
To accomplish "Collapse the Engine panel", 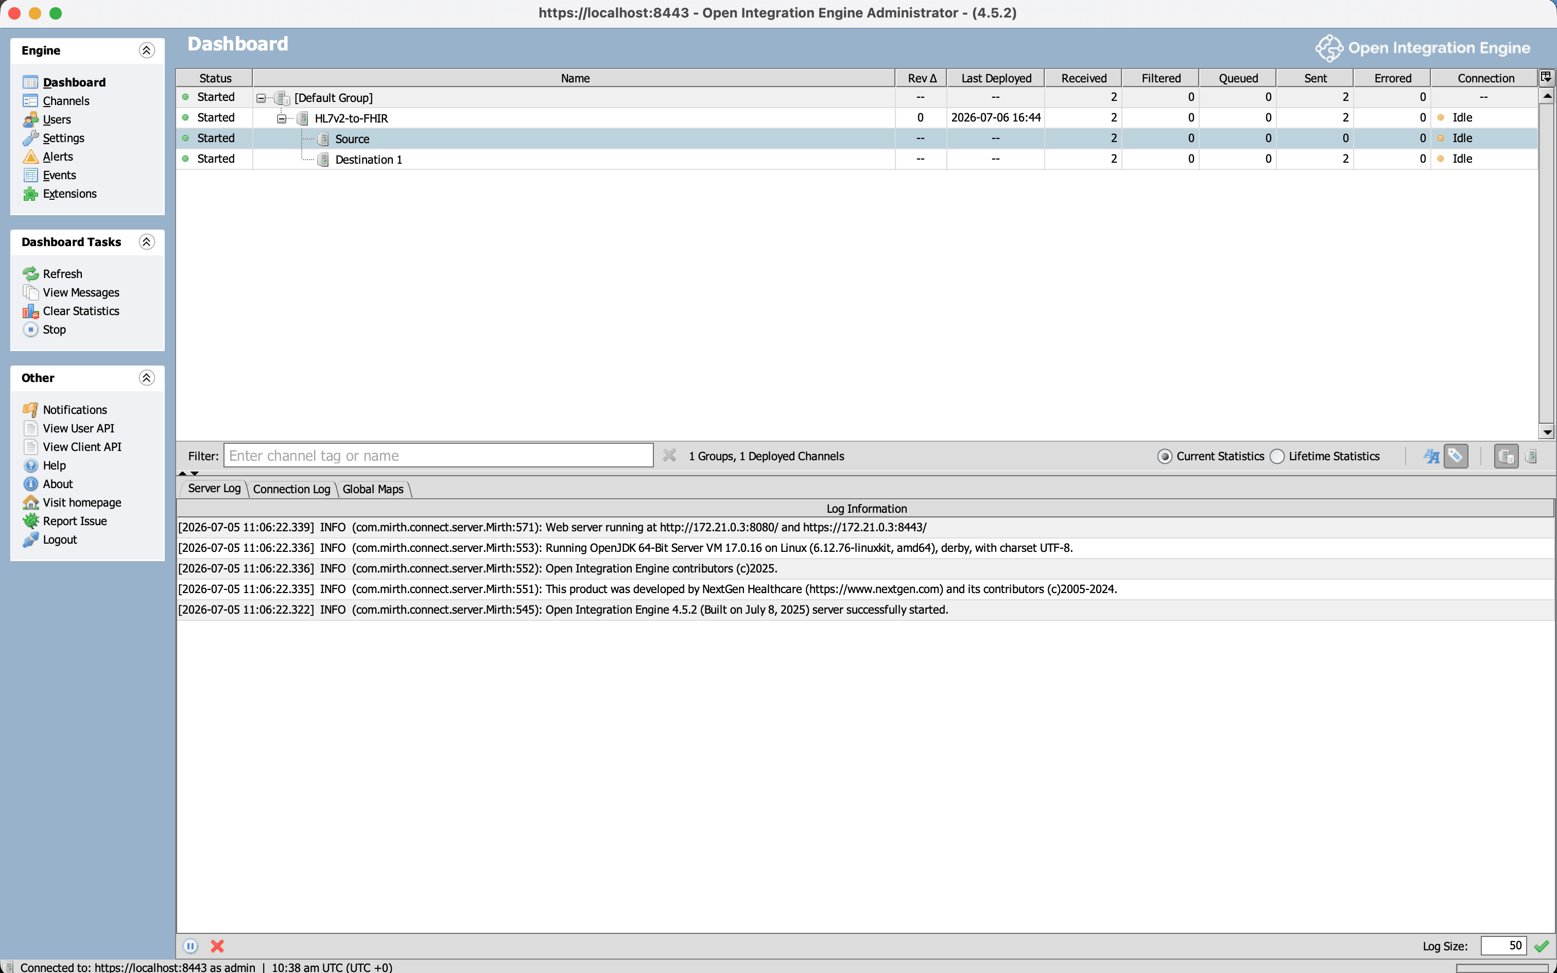I will 147,50.
